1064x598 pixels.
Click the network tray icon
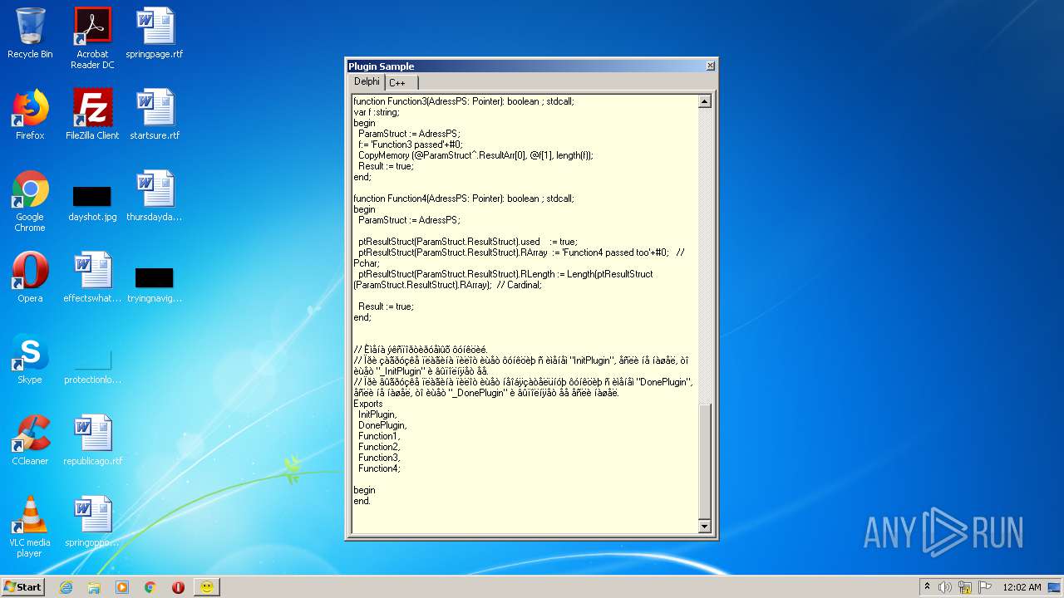965,587
